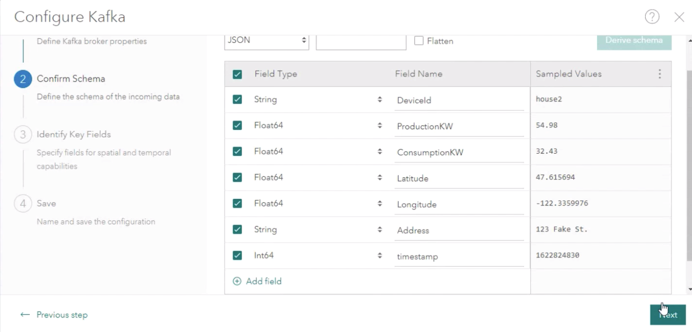The height and width of the screenshot is (332, 692).
Task: Click the options ellipsis in Sampled Values header
Action: [660, 74]
